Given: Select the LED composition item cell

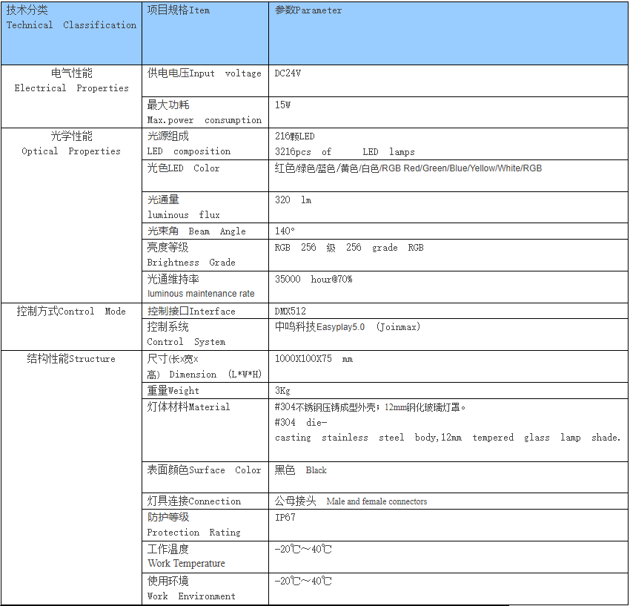Looking at the screenshot, I should coord(189,144).
